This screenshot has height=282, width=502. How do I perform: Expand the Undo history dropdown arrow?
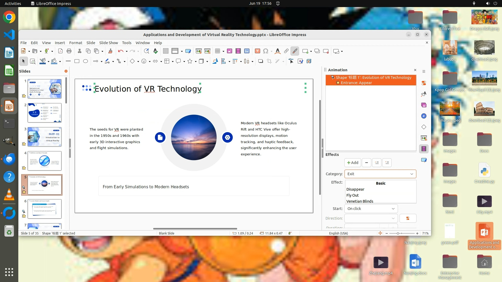(x=127, y=51)
